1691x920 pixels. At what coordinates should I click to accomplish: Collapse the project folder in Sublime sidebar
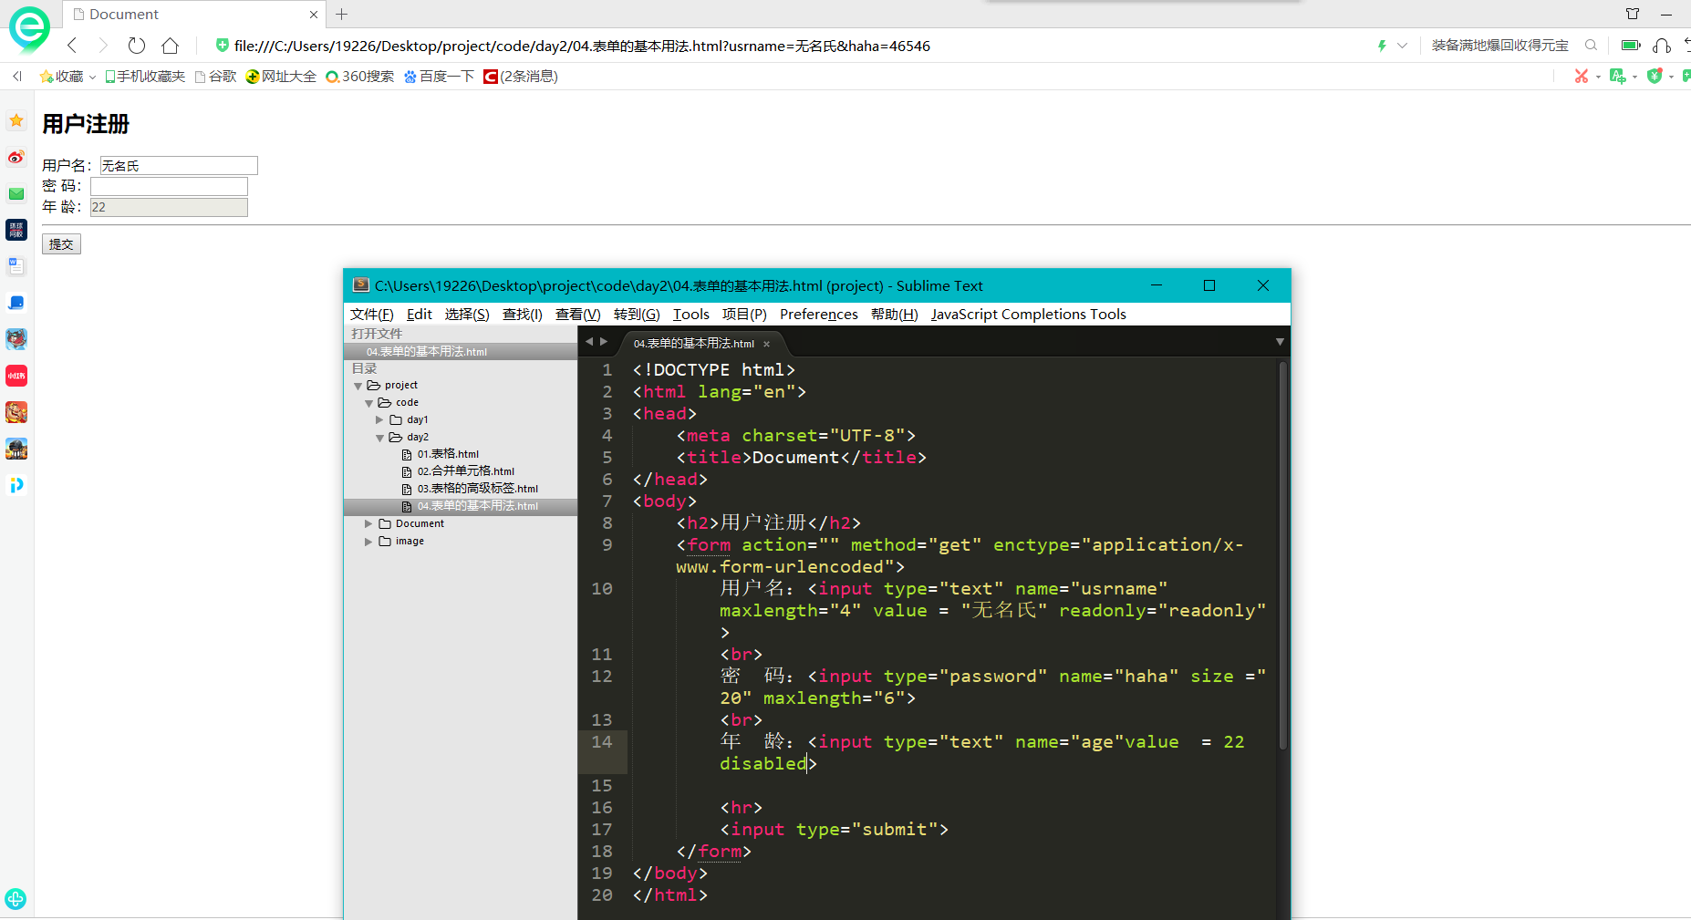point(358,387)
